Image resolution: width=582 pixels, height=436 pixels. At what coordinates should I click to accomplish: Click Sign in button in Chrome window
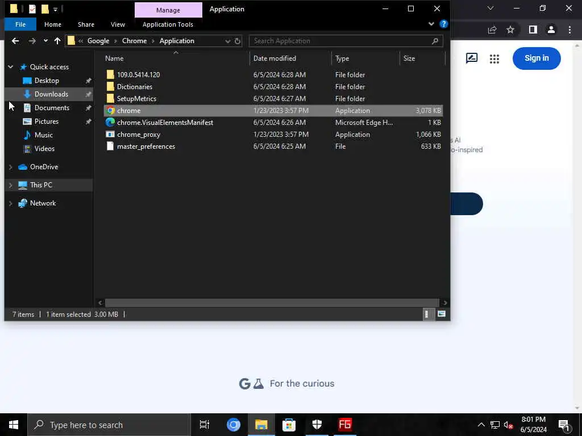pyautogui.click(x=537, y=58)
